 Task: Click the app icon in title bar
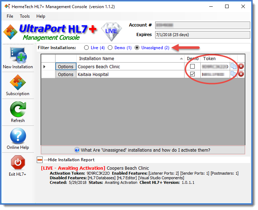click(x=7, y=6)
